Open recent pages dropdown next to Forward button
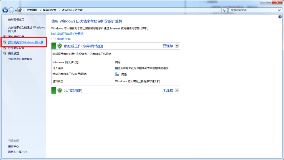This screenshot has width=284, height=160. click(x=16, y=10)
